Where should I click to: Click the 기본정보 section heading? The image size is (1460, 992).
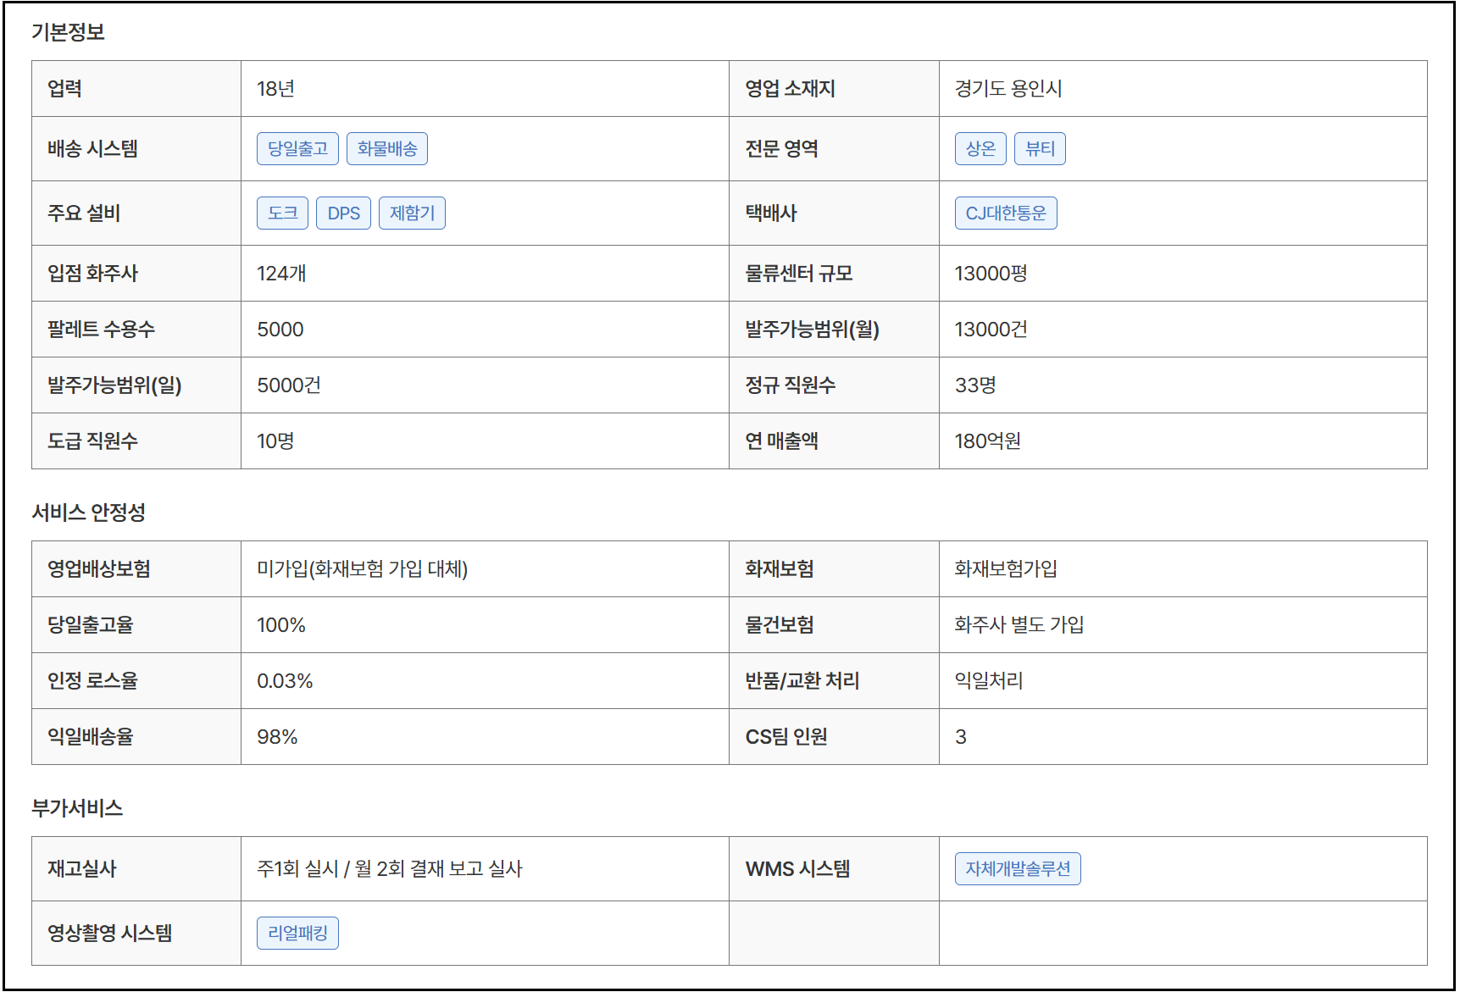click(68, 32)
